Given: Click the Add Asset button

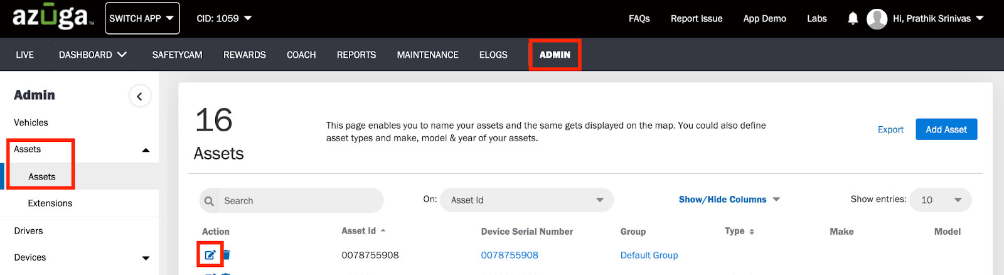Looking at the screenshot, I should click(x=946, y=129).
